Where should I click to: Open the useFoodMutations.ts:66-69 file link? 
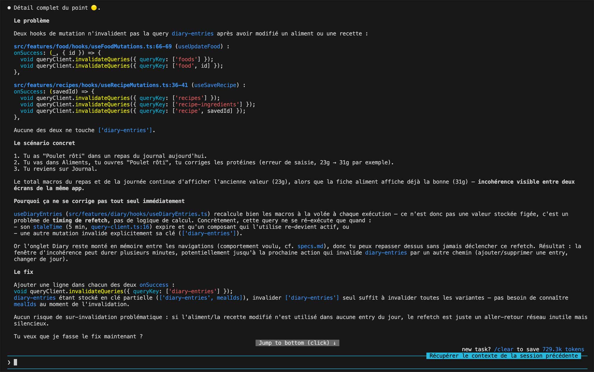[93, 46]
